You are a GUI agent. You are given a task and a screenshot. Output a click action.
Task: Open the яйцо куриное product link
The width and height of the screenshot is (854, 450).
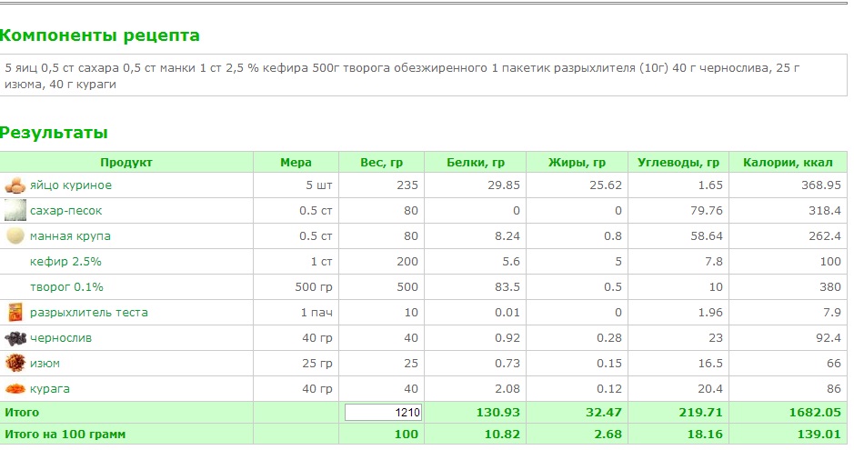71,185
